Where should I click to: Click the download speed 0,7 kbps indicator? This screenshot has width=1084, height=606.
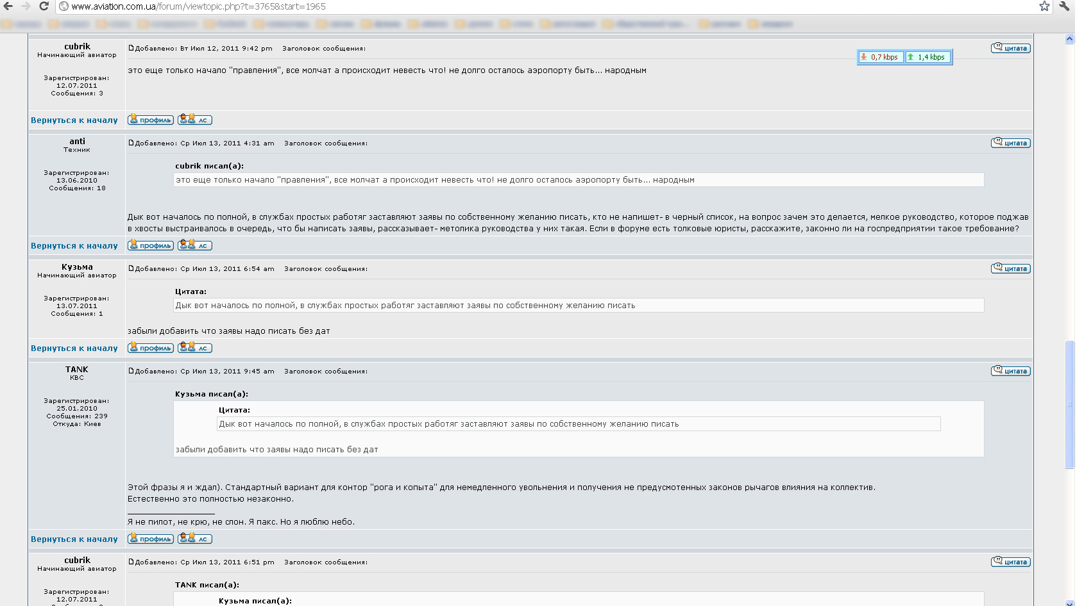[x=881, y=57]
